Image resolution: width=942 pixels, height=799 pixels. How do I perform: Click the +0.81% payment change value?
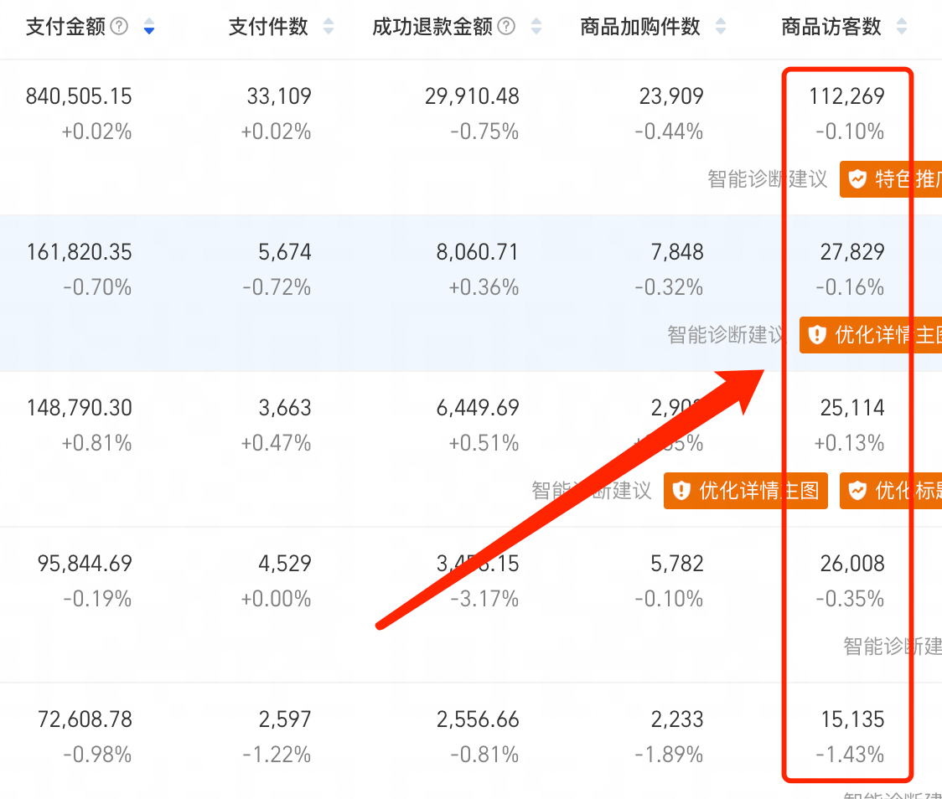pos(96,444)
